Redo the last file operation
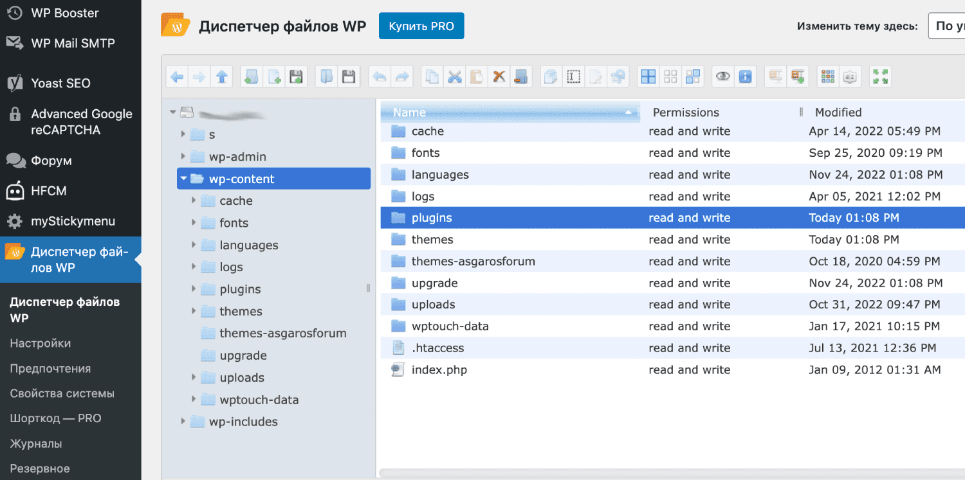 coord(402,77)
